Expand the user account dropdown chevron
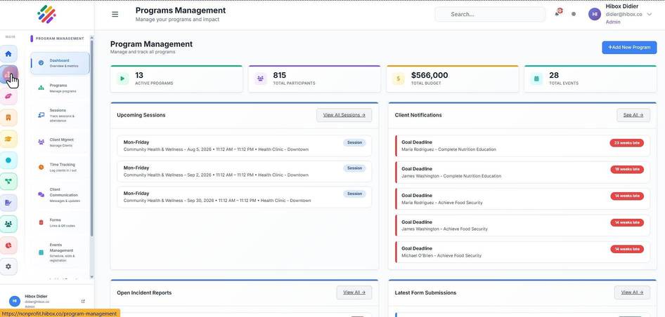The height and width of the screenshot is (317, 665). 650,15
